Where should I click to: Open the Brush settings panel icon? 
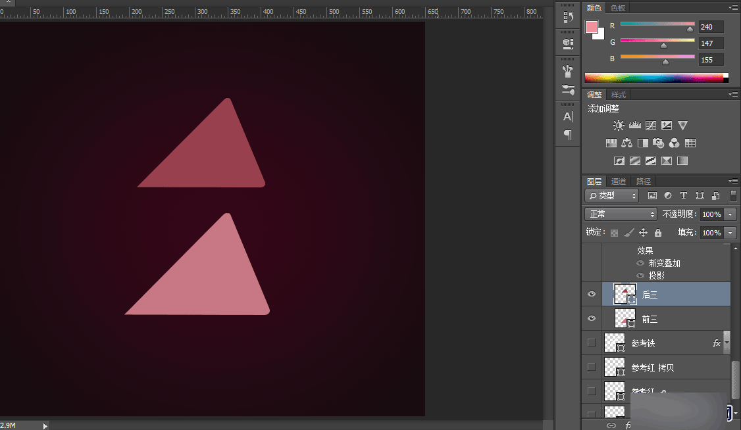click(x=568, y=89)
